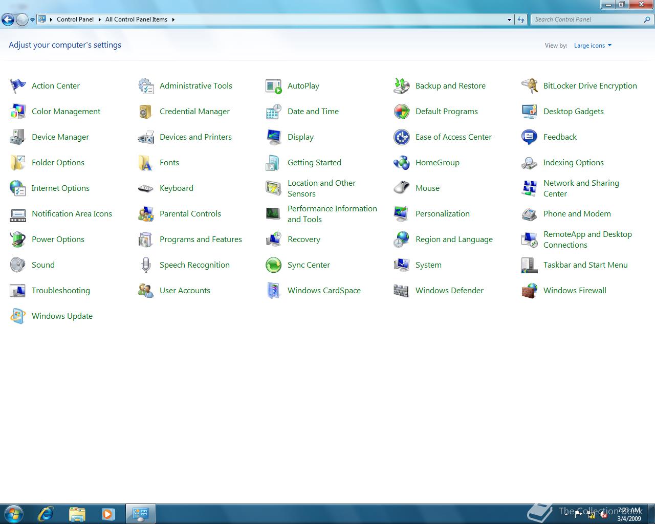Open the Network and Sharing Center link
Image resolution: width=655 pixels, height=524 pixels.
click(581, 188)
